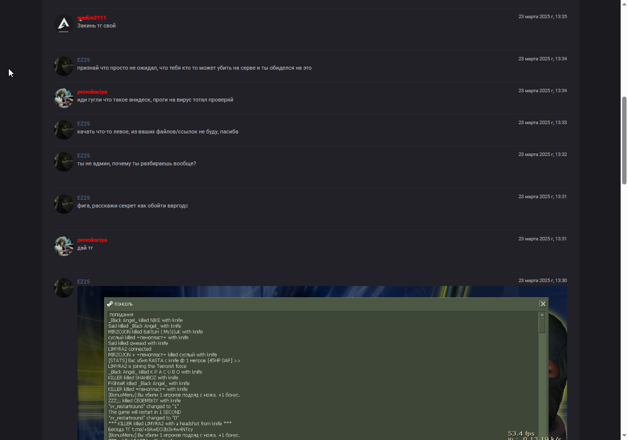This screenshot has width=628, height=440.
Task: Click the 13:30 timestamp of the screenshot post
Action: click(x=543, y=281)
